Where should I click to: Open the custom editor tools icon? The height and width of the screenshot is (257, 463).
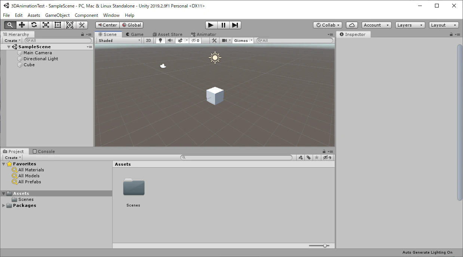coord(82,25)
